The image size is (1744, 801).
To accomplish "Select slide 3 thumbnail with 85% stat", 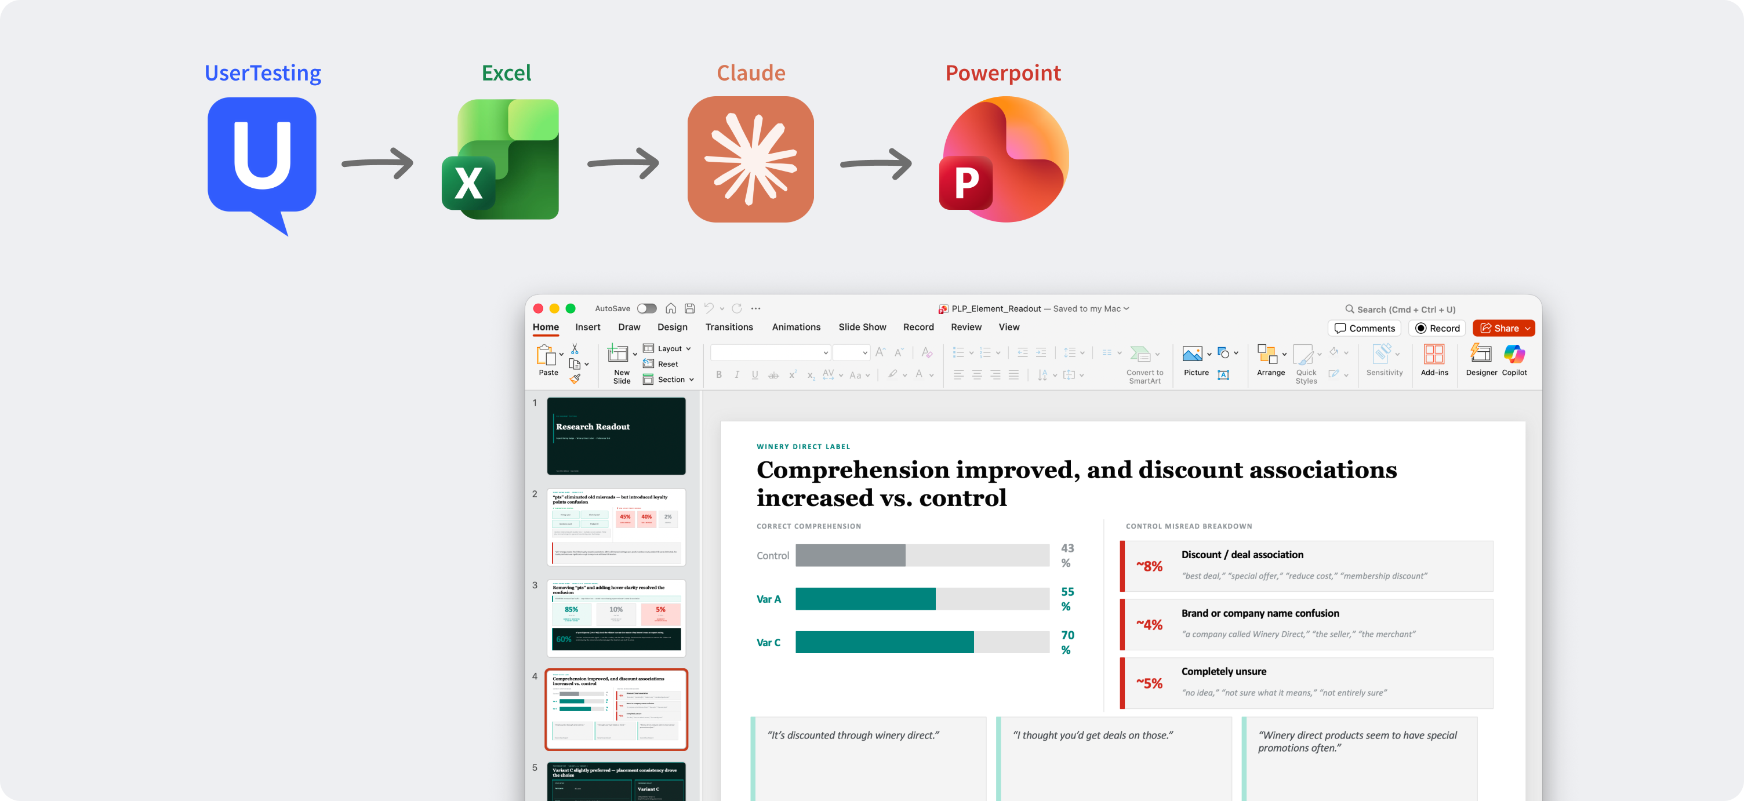I will [x=616, y=618].
